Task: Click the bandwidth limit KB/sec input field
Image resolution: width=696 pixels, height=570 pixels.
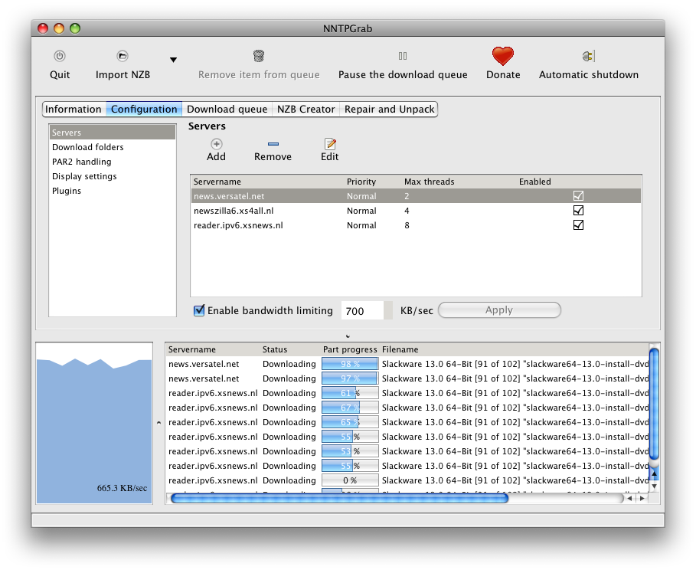Action: [x=362, y=310]
